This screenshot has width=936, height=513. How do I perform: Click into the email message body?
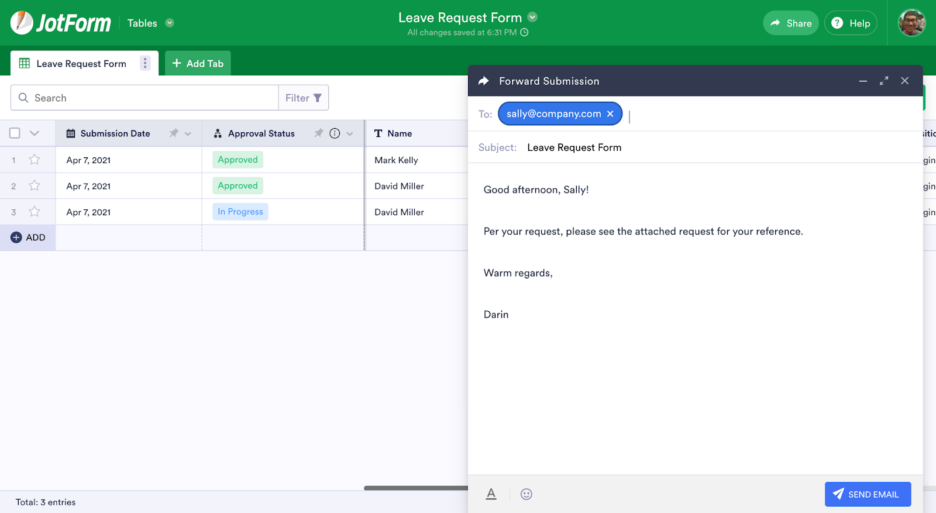pos(696,319)
